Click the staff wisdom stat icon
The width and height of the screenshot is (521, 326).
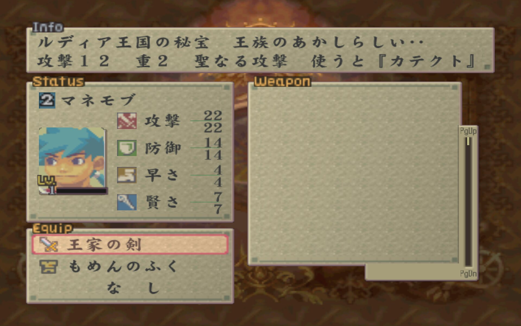[127, 202]
